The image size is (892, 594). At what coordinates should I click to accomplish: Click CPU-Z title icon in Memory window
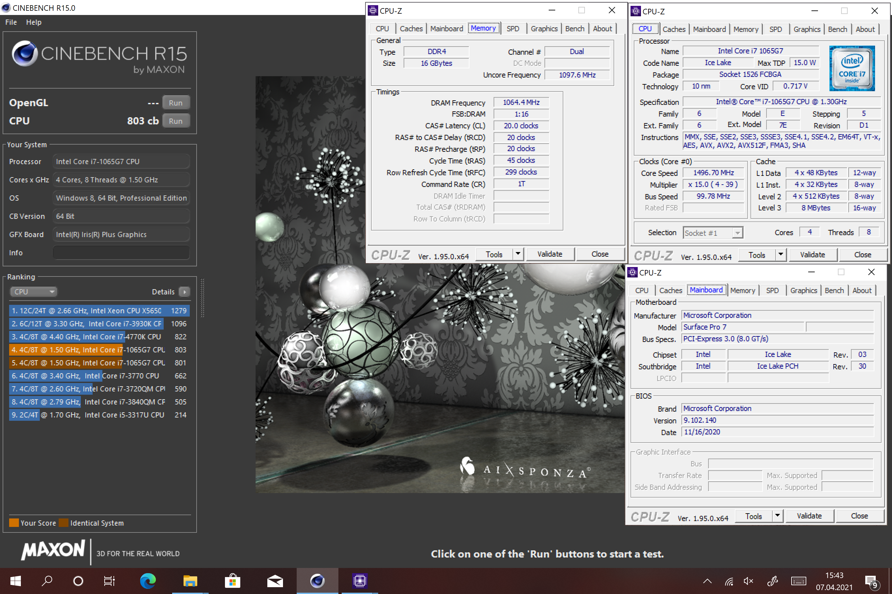[x=373, y=11]
